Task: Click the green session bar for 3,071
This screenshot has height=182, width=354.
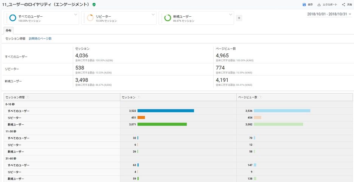Action: [162, 124]
